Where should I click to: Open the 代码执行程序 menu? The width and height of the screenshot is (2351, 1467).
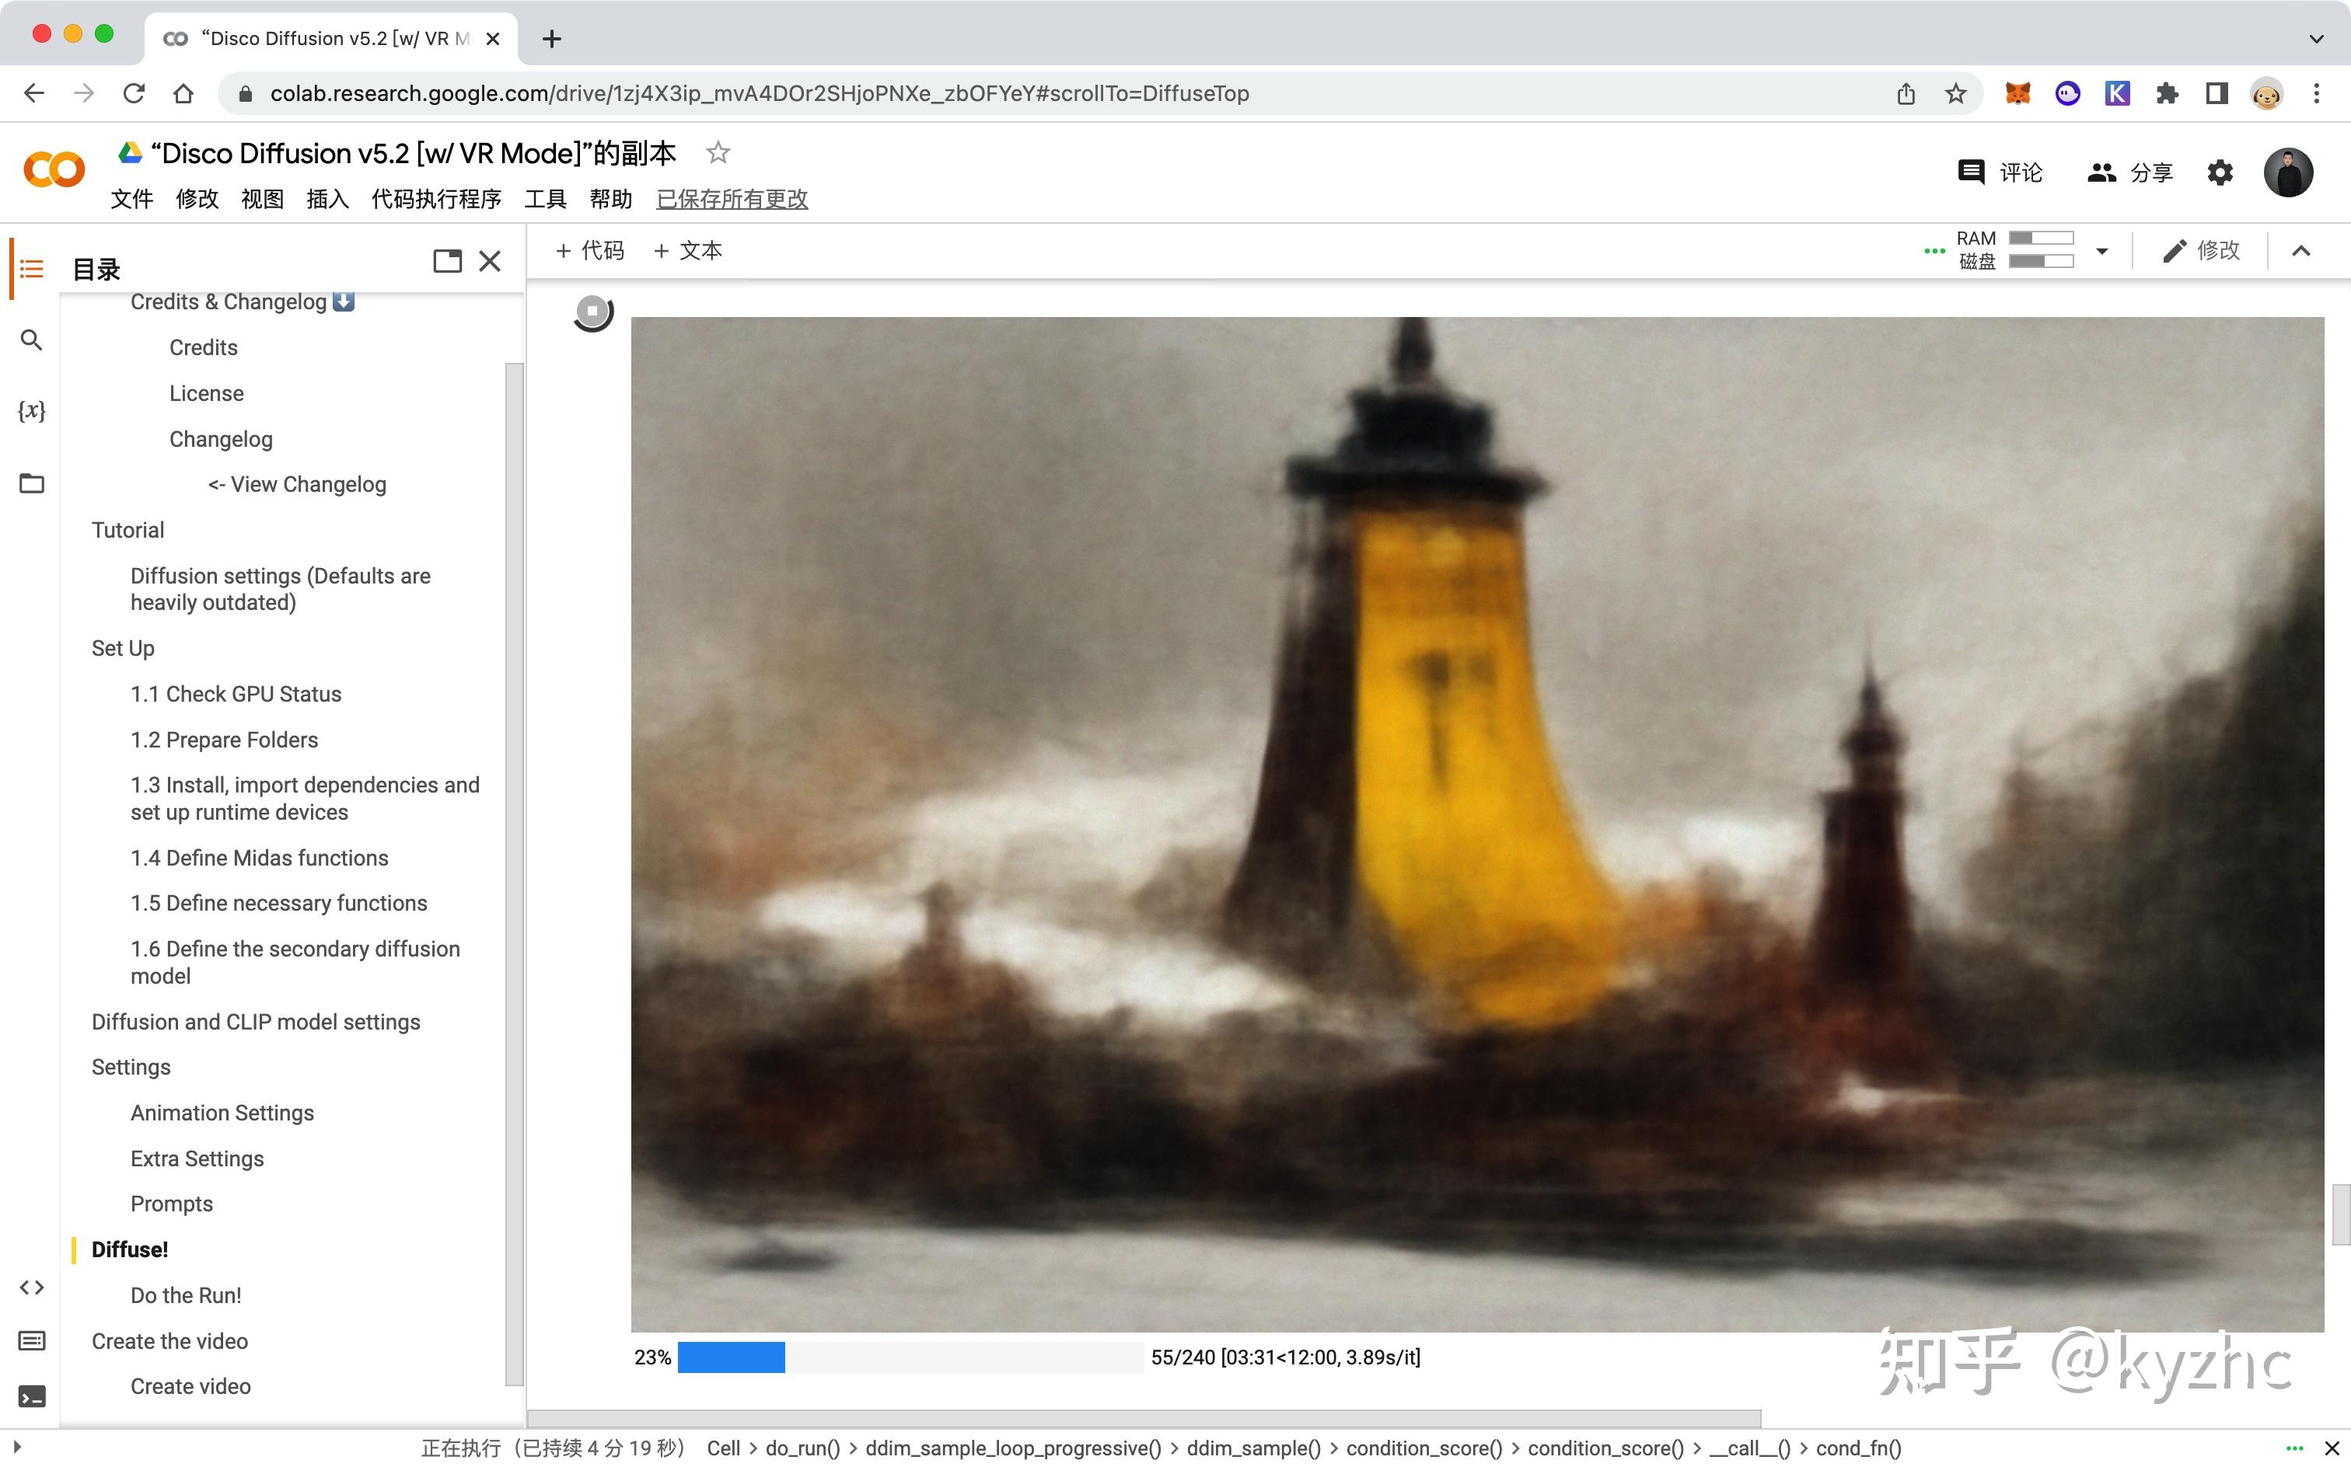click(x=436, y=199)
